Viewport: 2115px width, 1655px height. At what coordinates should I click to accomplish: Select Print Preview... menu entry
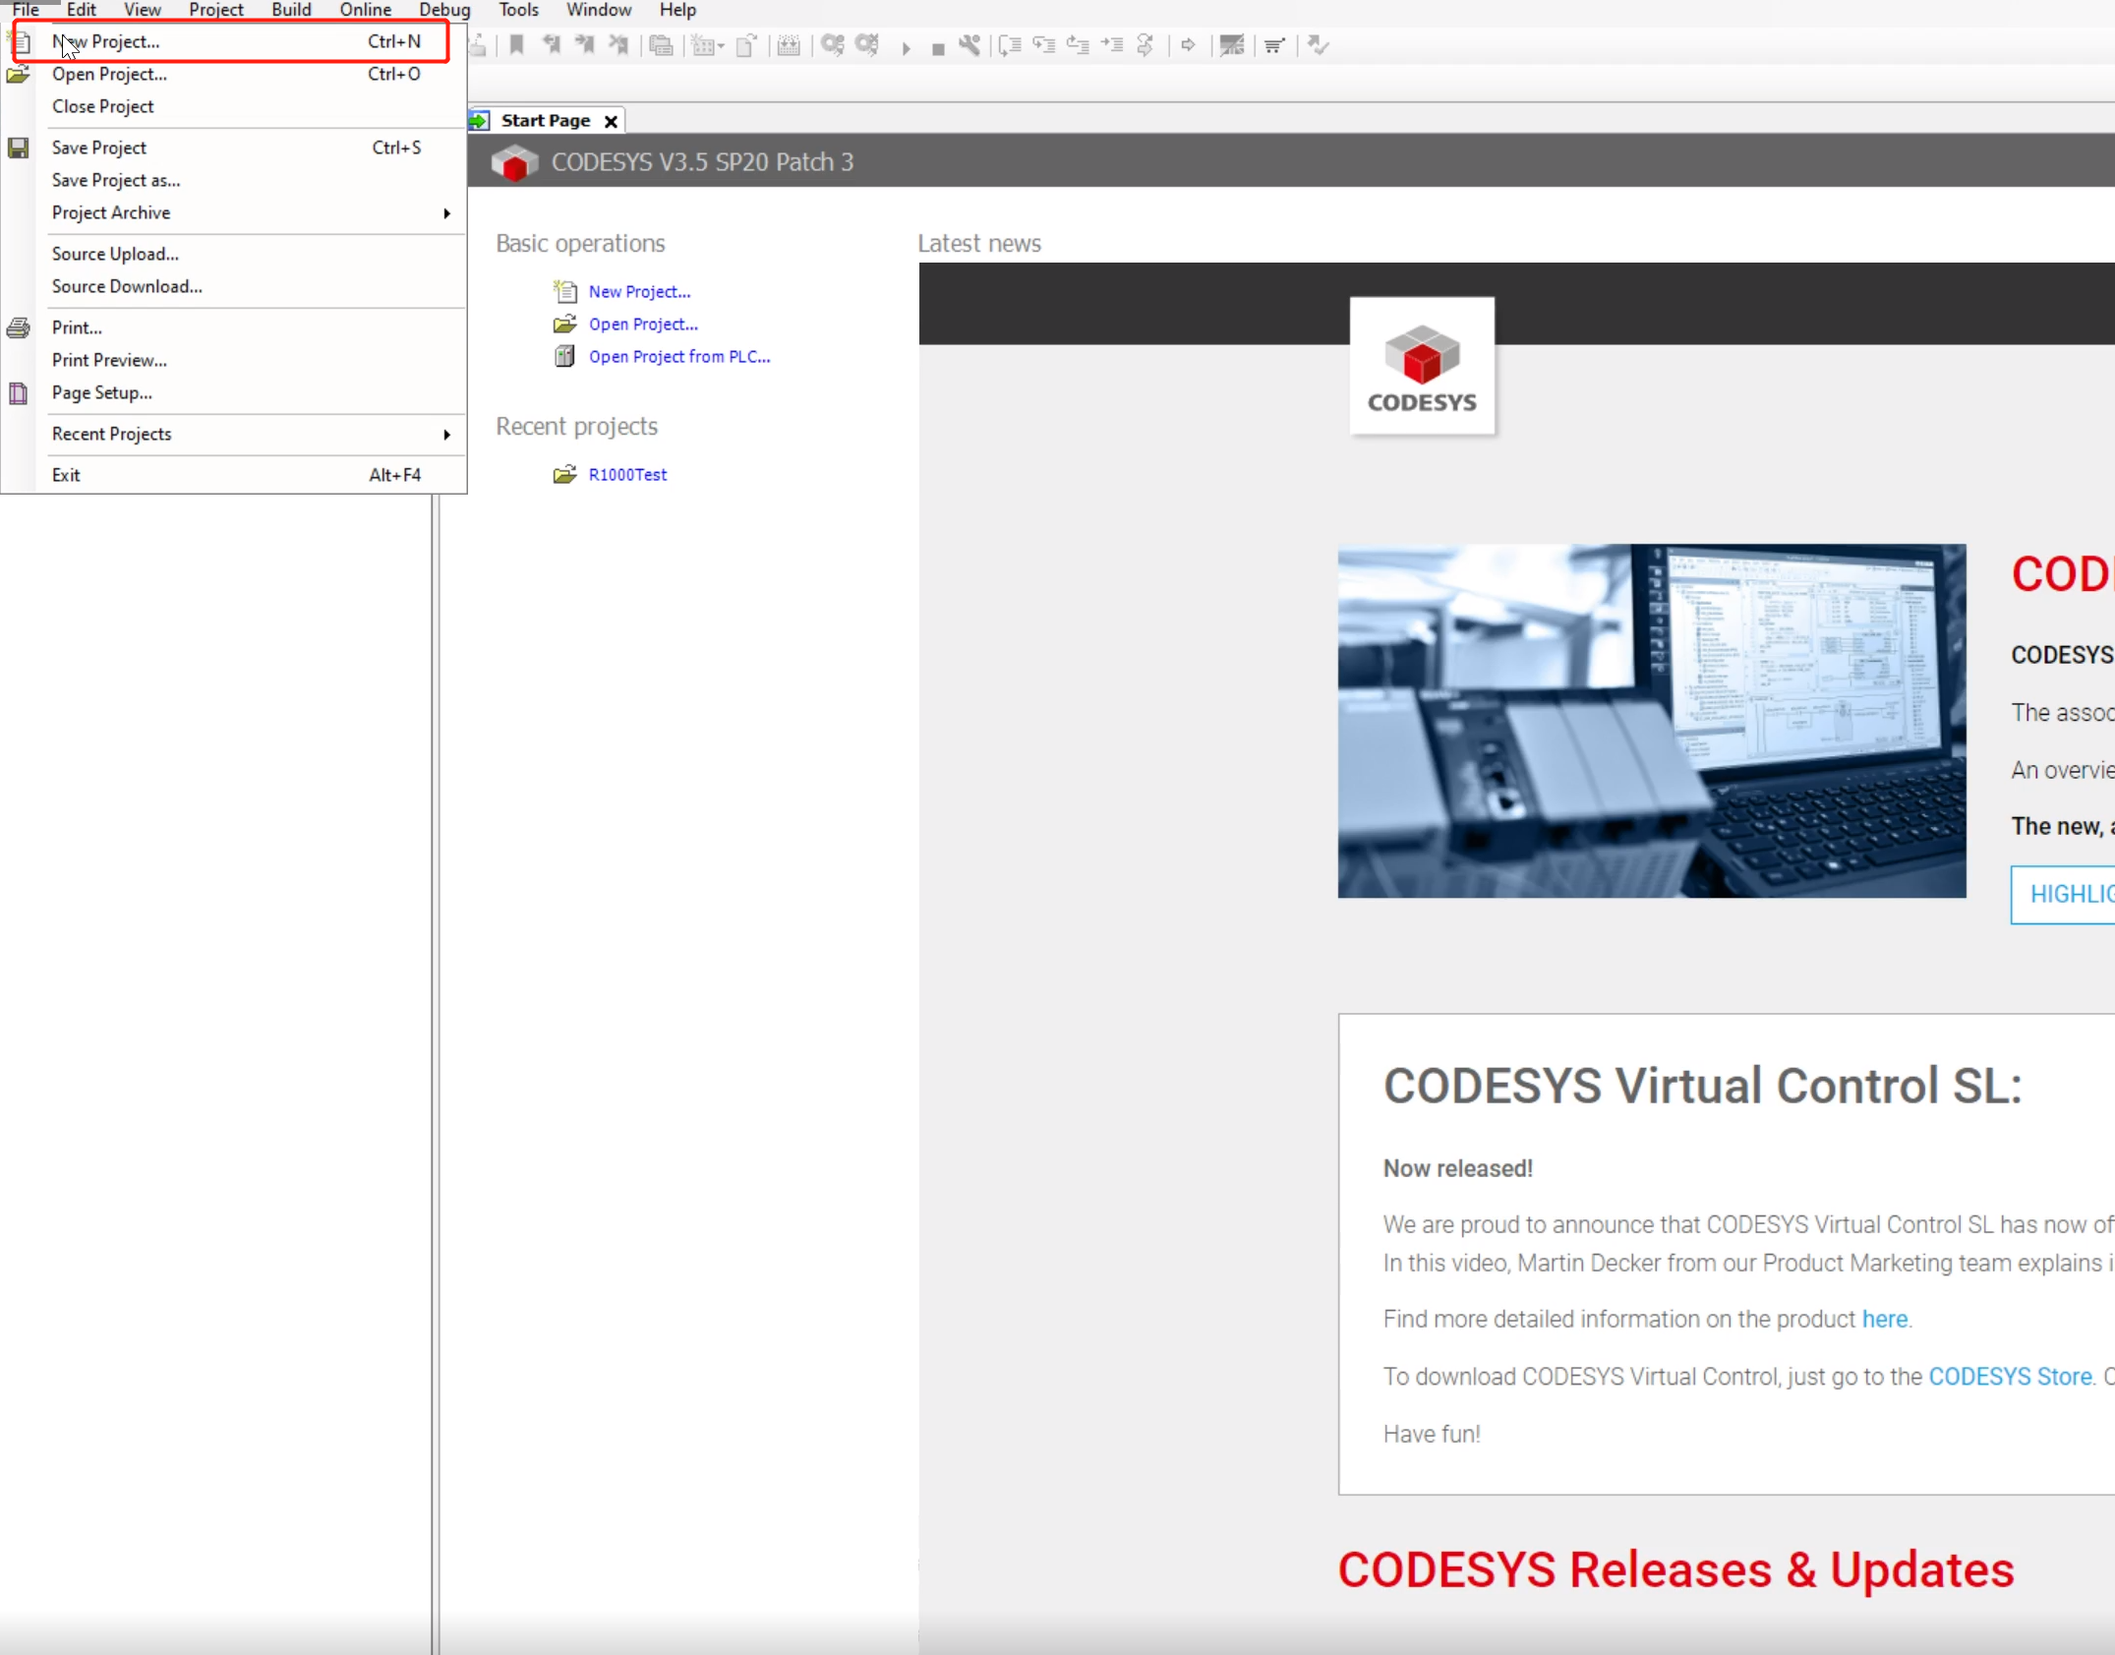[x=236, y=360]
